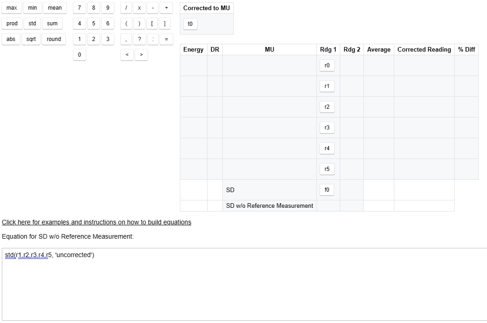The height and width of the screenshot is (323, 487).
Task: Open the equation building examples link
Action: (96, 222)
